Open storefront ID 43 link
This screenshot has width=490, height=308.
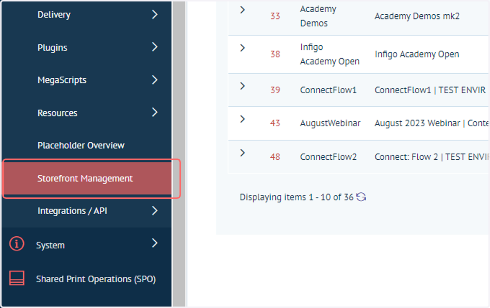pos(275,123)
